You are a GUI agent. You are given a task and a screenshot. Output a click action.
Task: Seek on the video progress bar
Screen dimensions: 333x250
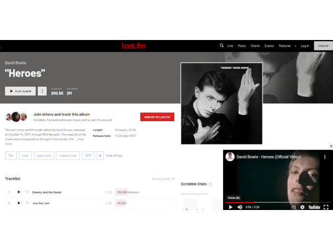278,202
